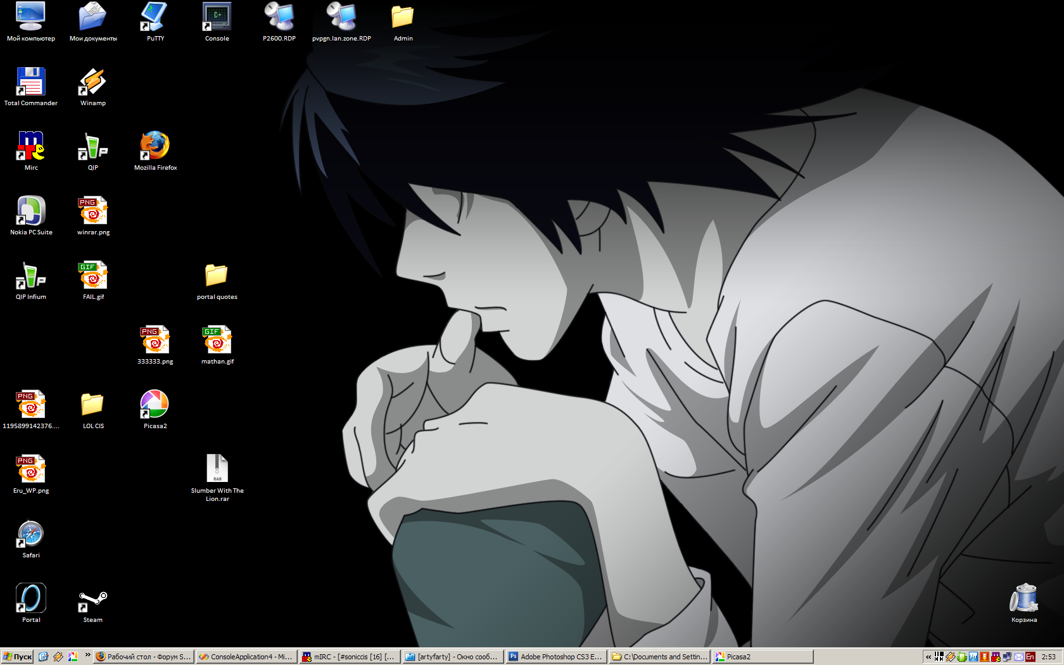
Task: Expand the Quick Launch overflow chevron
Action: pyautogui.click(x=87, y=655)
